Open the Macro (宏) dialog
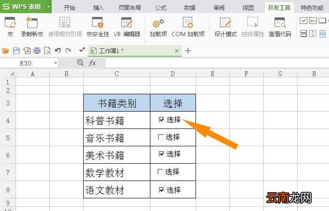329x211 pixels. pyautogui.click(x=10, y=27)
